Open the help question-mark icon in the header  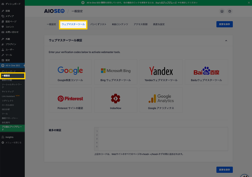230,11
